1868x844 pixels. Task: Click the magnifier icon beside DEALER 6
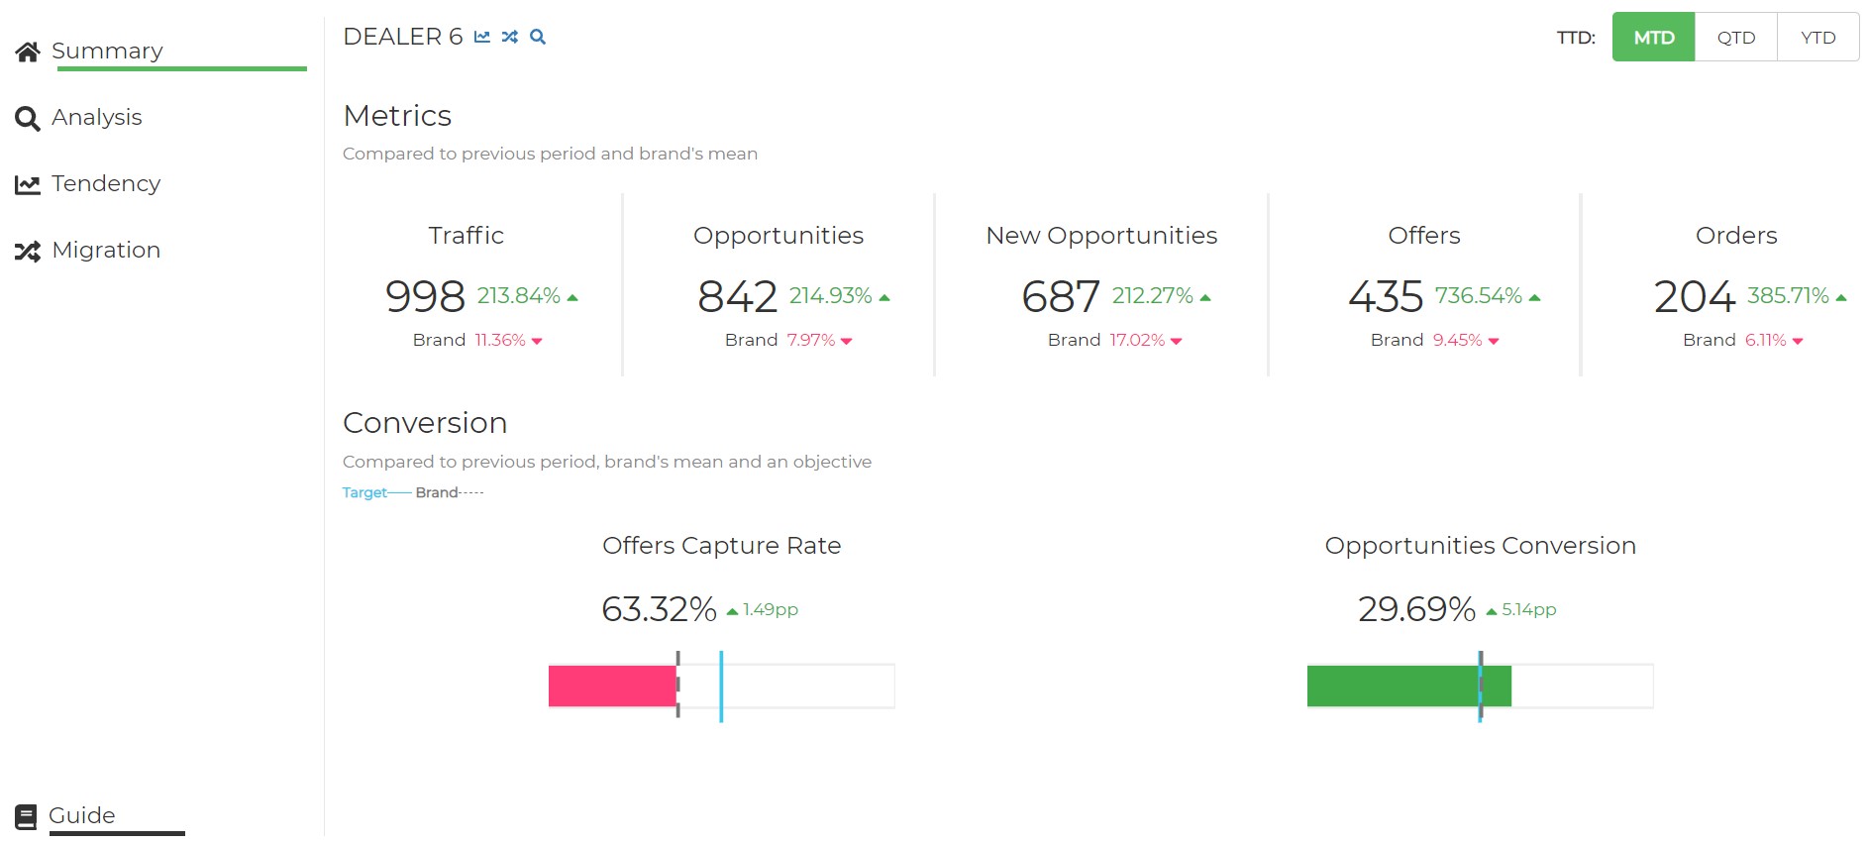538,38
